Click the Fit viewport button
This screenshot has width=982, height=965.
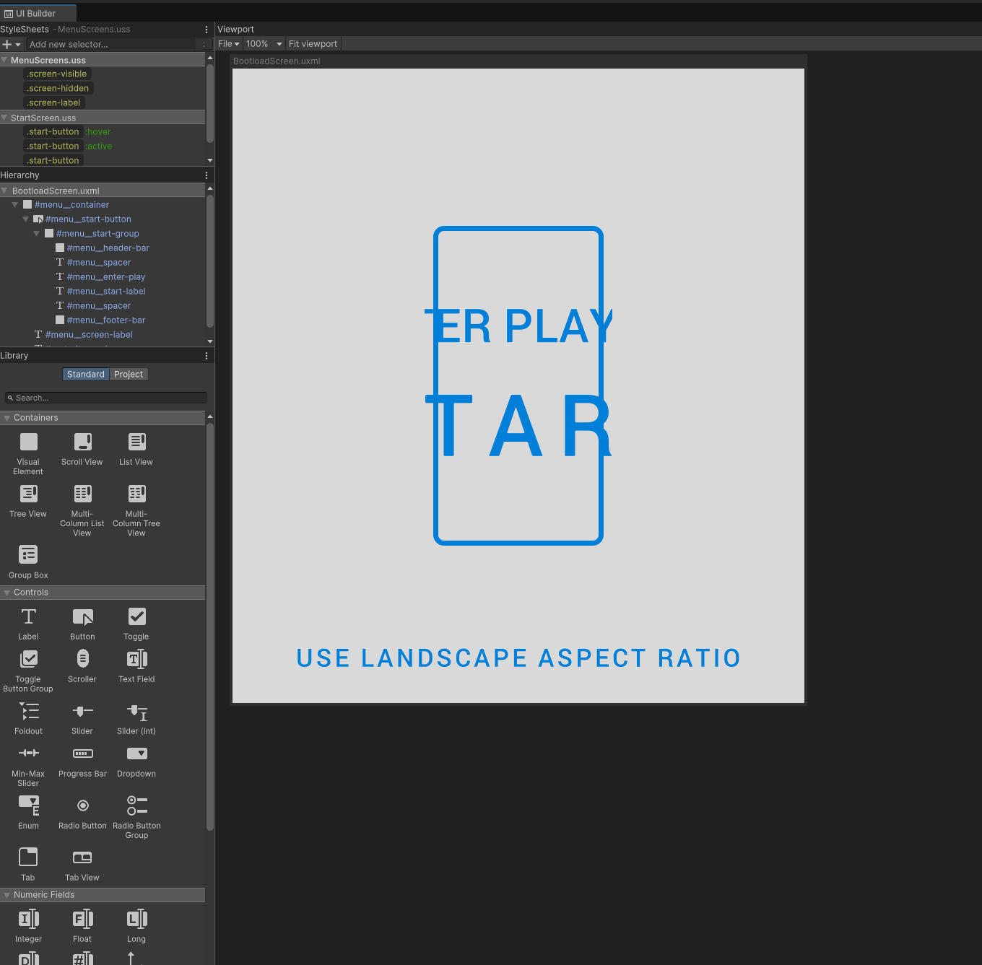tap(313, 43)
